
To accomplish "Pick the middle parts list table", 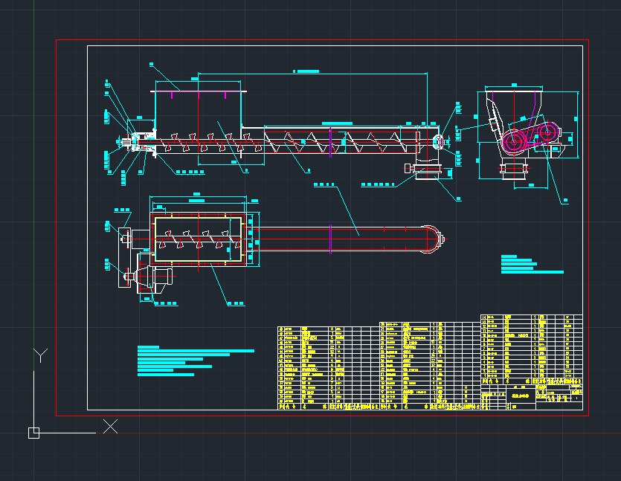I will click(x=429, y=365).
